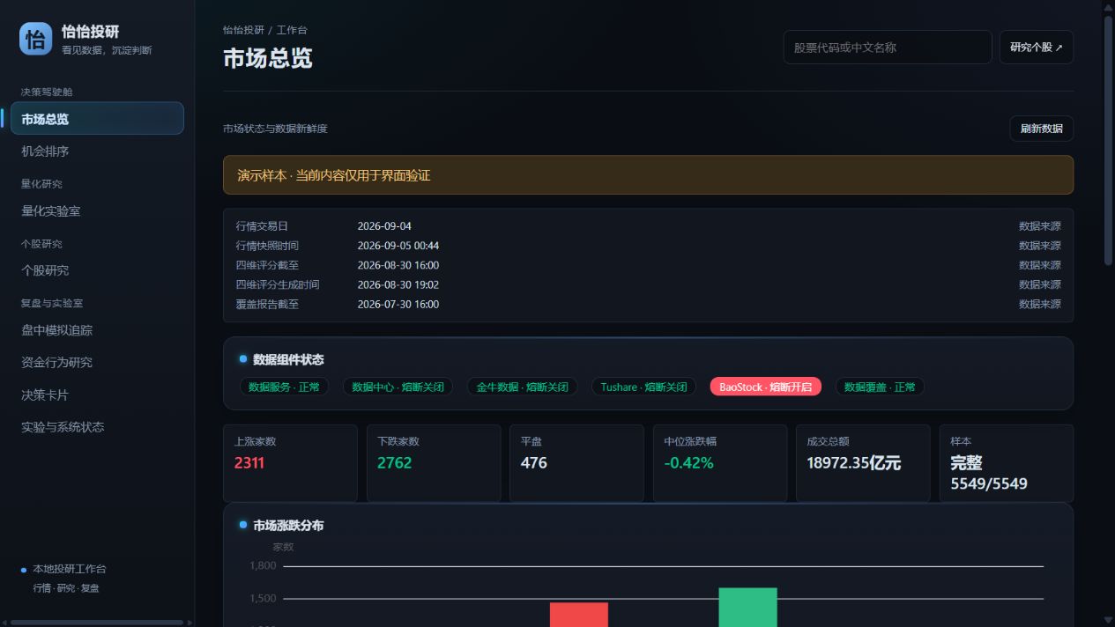The width and height of the screenshot is (1115, 627).
Task: Click the date 2026-09-05 00:44
Action: tap(398, 246)
